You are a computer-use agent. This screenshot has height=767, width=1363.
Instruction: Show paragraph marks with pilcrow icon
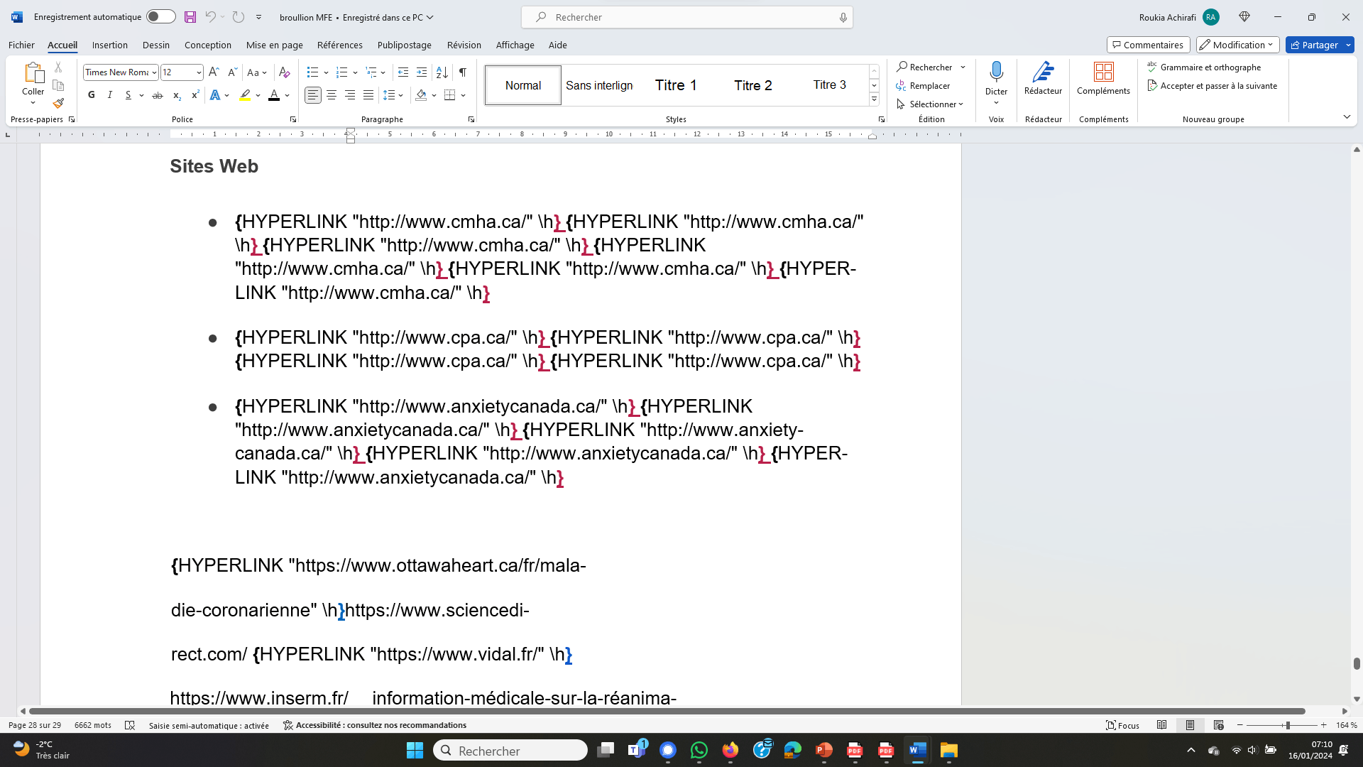click(463, 72)
